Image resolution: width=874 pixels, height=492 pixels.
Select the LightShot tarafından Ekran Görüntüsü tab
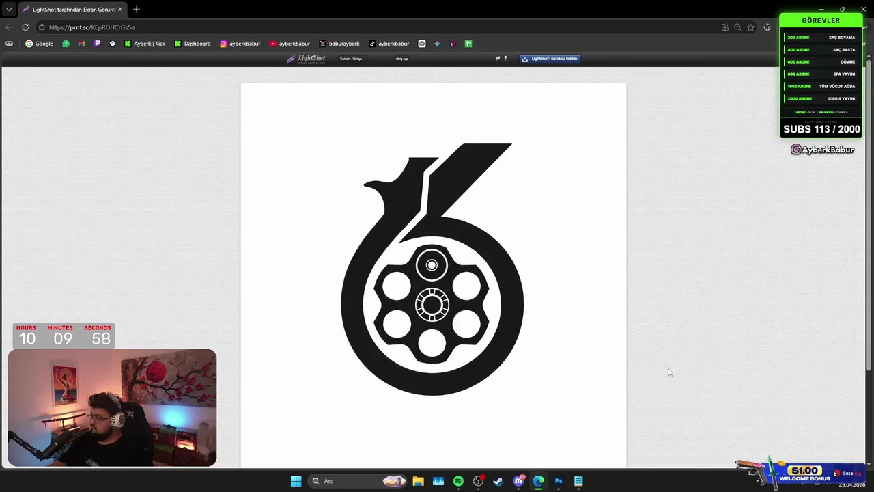tap(72, 10)
